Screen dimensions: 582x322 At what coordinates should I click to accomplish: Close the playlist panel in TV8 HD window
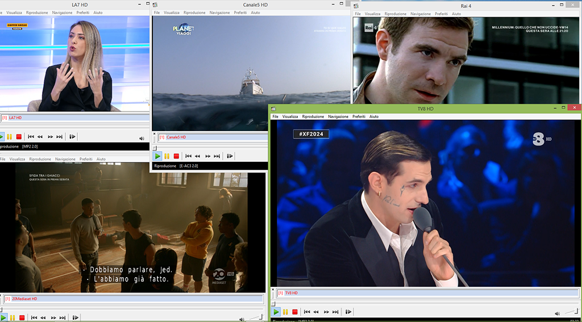point(273,289)
